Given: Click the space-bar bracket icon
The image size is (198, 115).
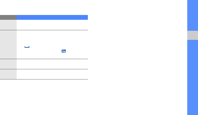Looking at the screenshot, I should pyautogui.click(x=27, y=47).
